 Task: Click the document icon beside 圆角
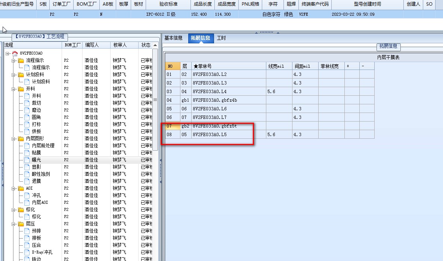(x=27, y=117)
